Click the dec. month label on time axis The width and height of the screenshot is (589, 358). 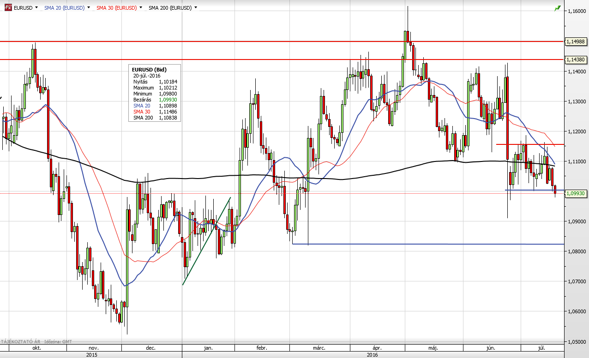tap(150, 348)
